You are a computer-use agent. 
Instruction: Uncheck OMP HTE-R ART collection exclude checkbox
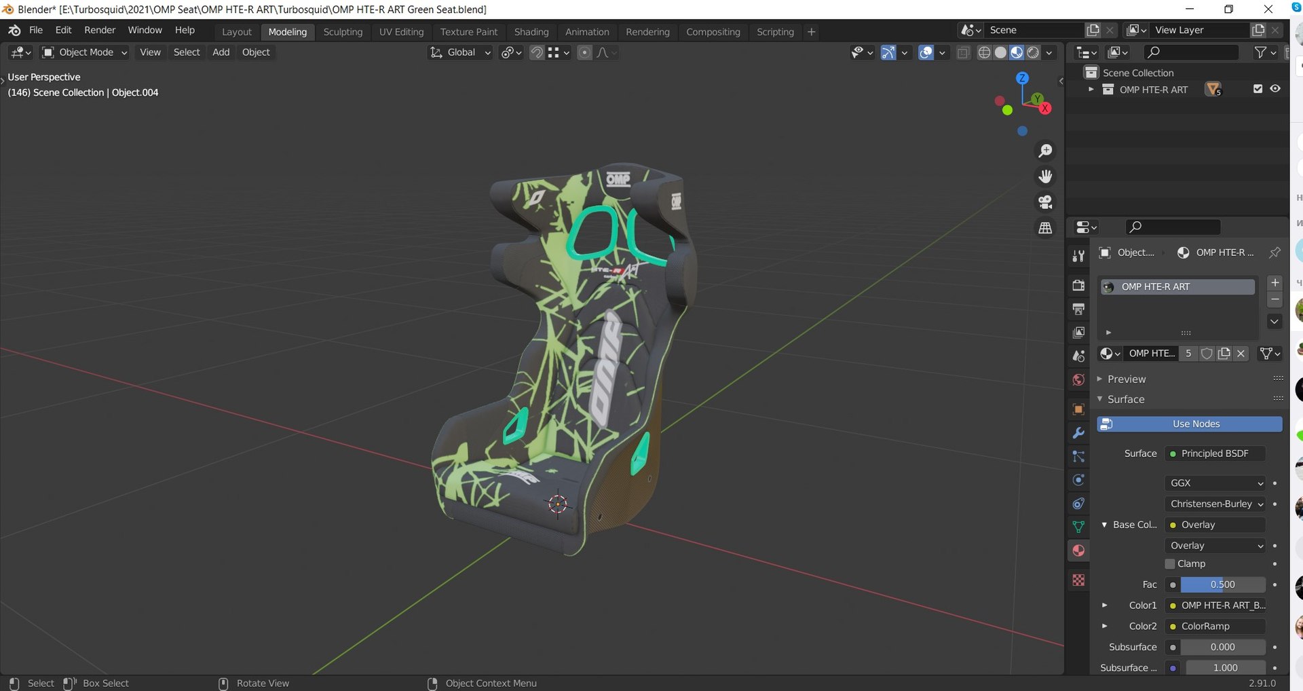click(1258, 89)
